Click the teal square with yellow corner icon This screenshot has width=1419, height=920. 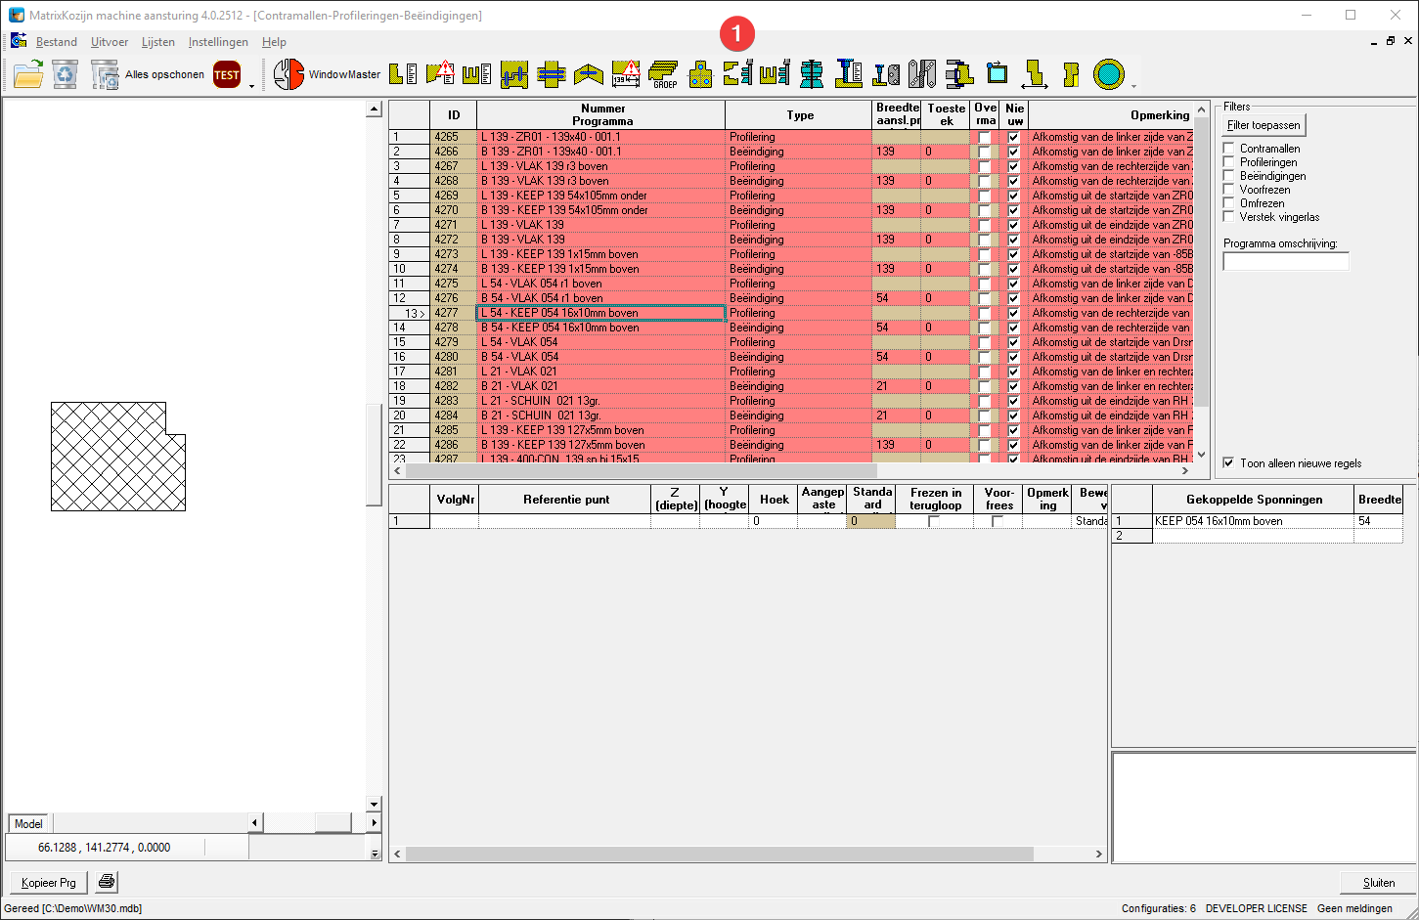pos(997,74)
